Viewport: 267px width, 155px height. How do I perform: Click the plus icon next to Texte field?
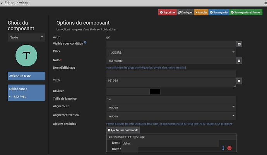point(239,81)
